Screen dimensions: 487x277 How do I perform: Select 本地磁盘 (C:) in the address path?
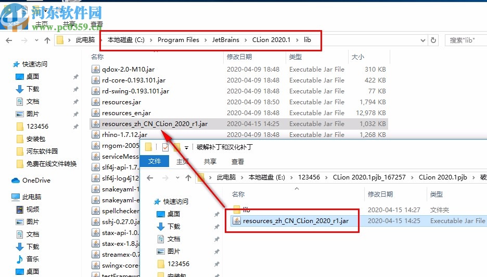tap(126, 40)
